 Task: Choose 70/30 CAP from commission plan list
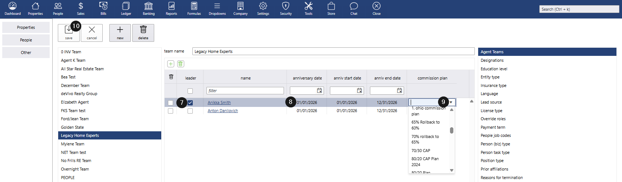pyautogui.click(x=421, y=151)
